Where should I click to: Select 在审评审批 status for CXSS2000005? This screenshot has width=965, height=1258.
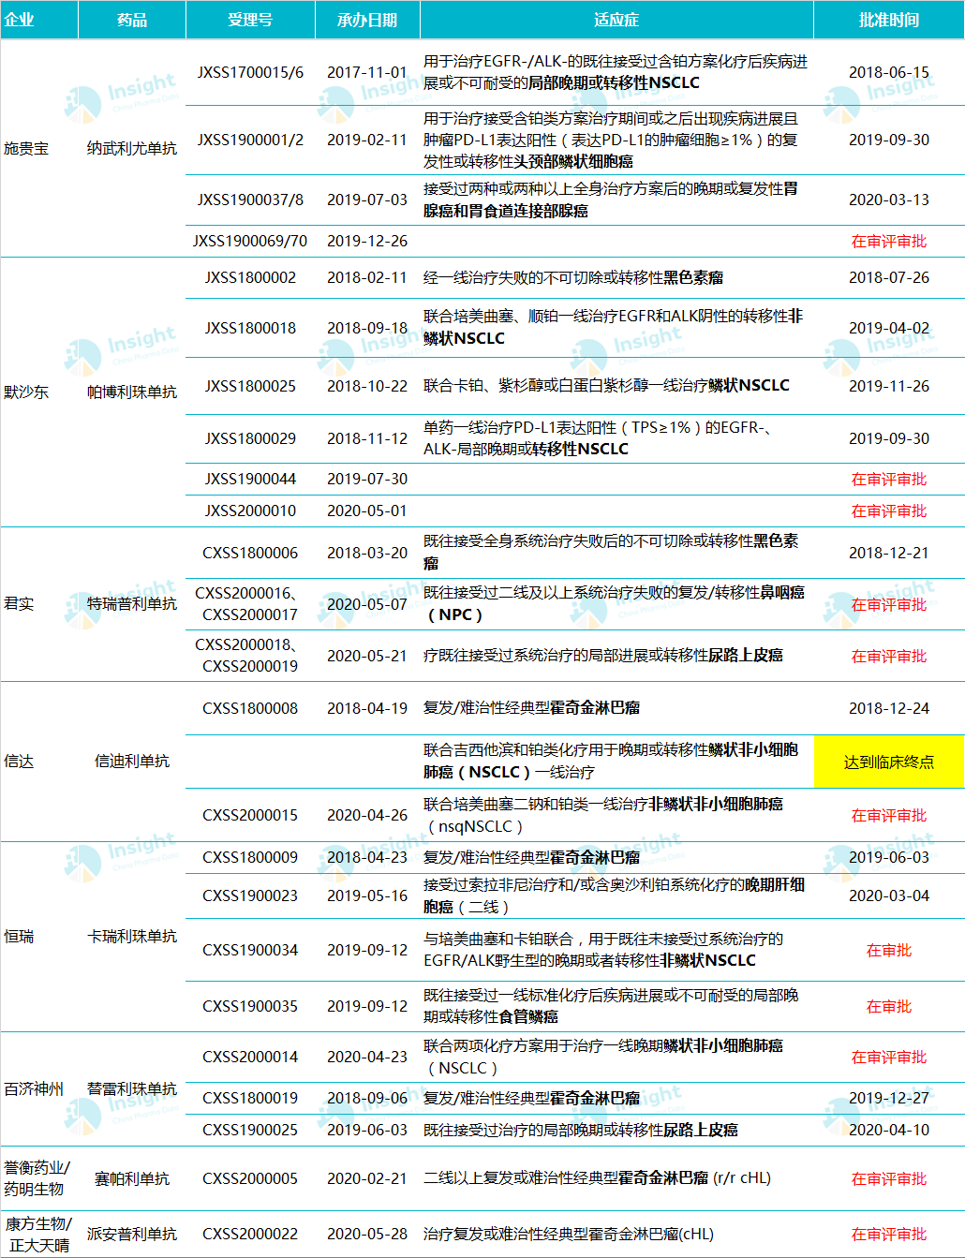pos(889,1178)
